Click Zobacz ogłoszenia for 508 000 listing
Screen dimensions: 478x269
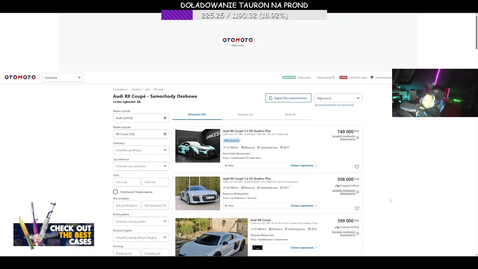pos(304,206)
